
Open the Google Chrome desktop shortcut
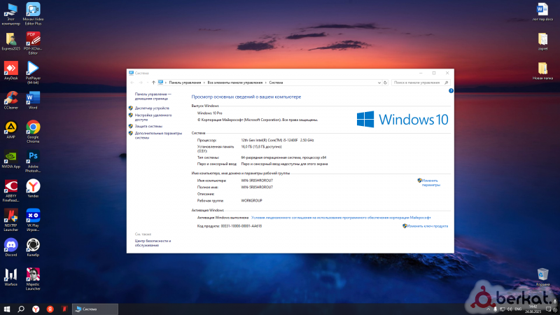32,128
